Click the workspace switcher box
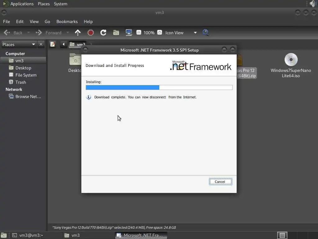This screenshot has width=318, height=239. [x=282, y=235]
